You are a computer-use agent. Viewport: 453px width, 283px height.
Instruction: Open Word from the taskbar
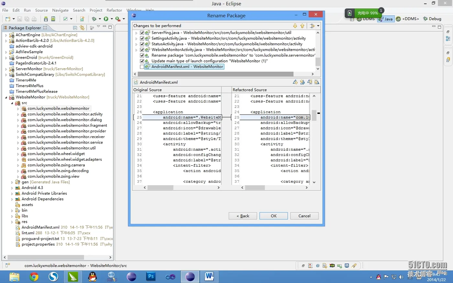pyautogui.click(x=209, y=277)
